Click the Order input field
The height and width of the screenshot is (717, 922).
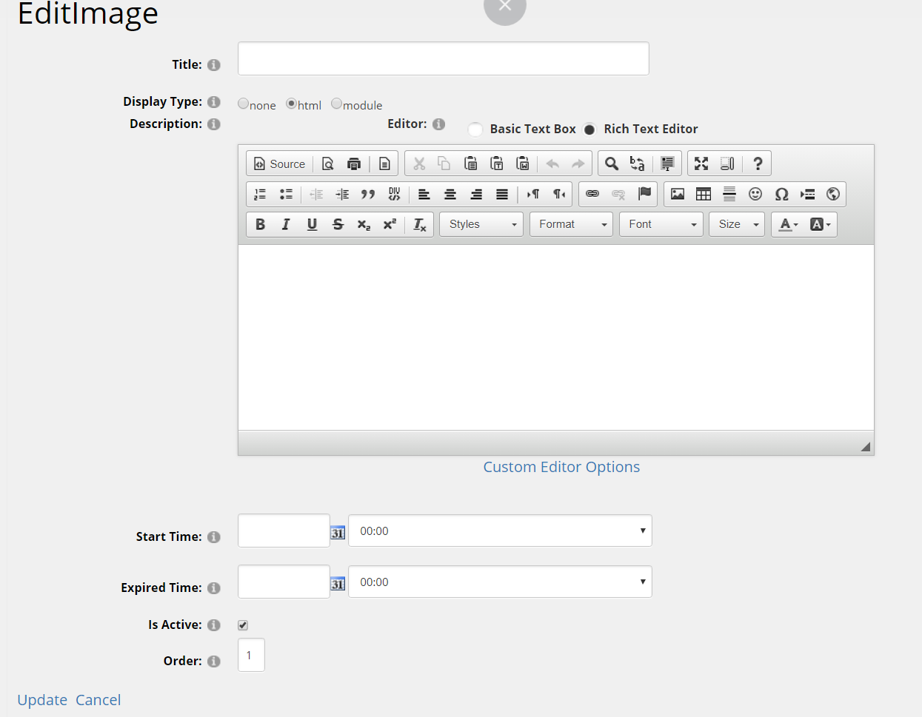click(x=251, y=655)
